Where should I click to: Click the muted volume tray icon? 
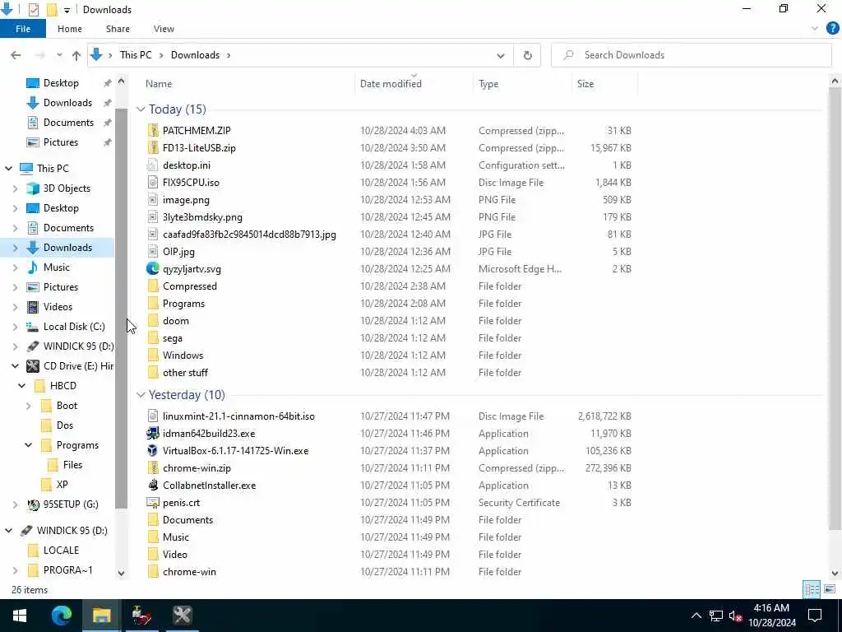736,616
